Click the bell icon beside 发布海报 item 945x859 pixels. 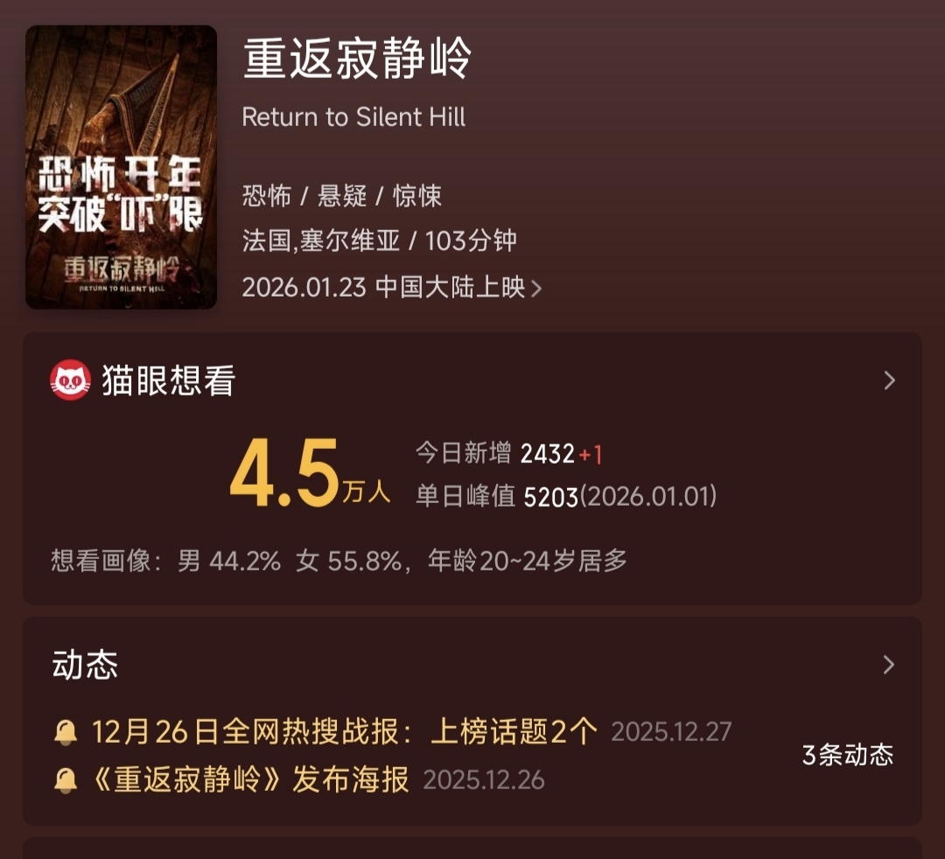click(66, 780)
